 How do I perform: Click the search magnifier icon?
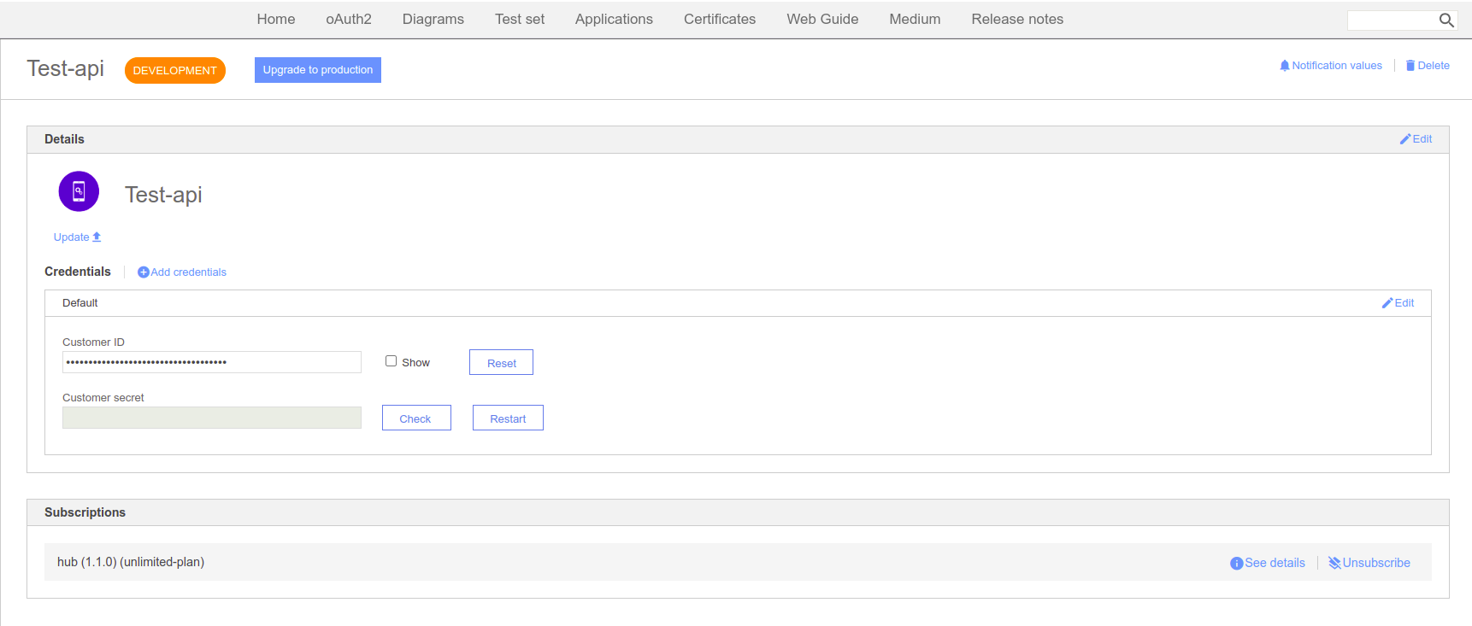pyautogui.click(x=1446, y=20)
